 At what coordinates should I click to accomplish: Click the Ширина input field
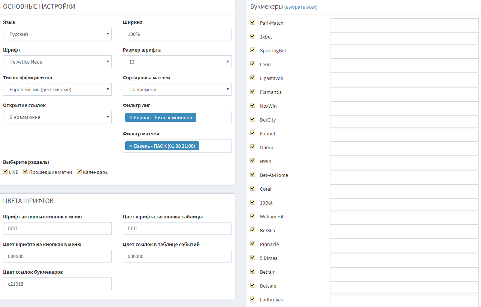177,34
